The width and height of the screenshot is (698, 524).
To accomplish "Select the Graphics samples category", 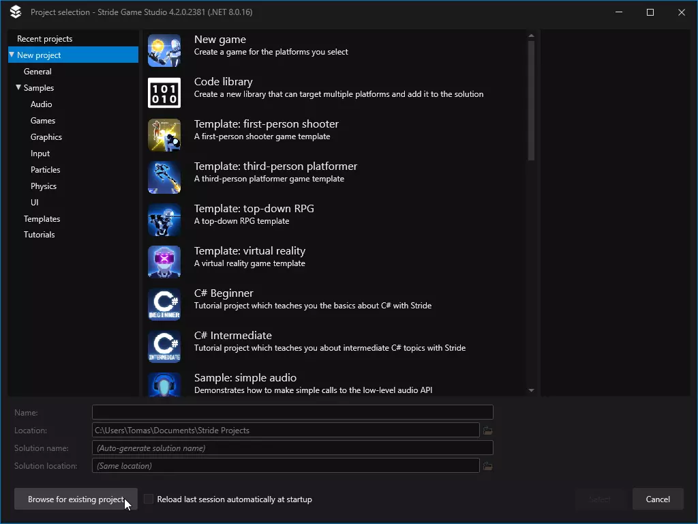I will click(x=46, y=137).
